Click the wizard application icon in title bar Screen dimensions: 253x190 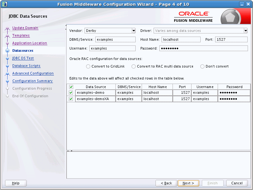point(5,4)
